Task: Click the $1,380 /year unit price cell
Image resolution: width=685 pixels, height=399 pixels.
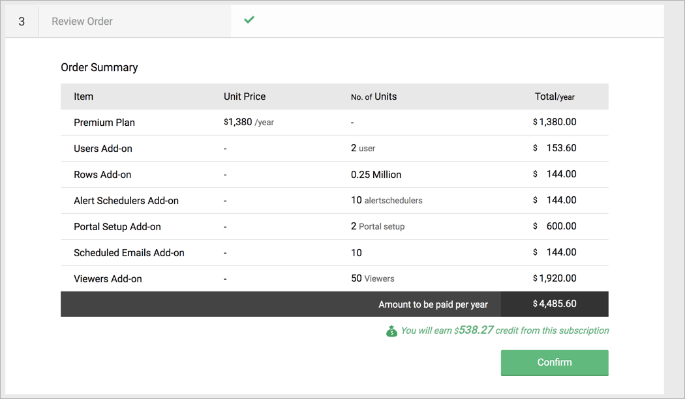Action: point(248,122)
